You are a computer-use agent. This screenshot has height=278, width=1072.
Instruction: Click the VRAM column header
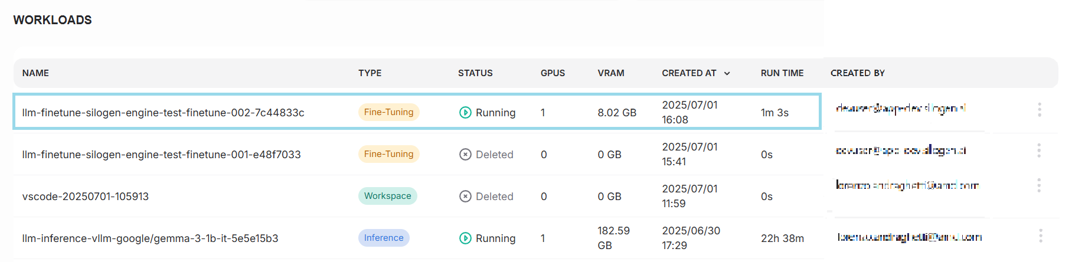click(610, 73)
